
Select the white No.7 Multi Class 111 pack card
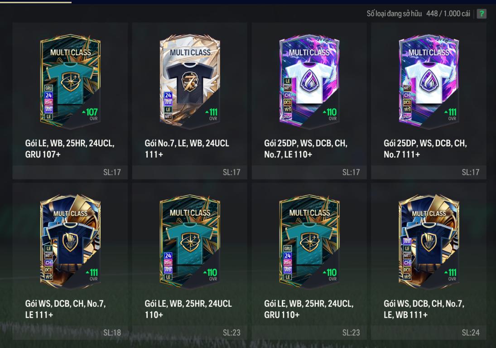(x=190, y=82)
